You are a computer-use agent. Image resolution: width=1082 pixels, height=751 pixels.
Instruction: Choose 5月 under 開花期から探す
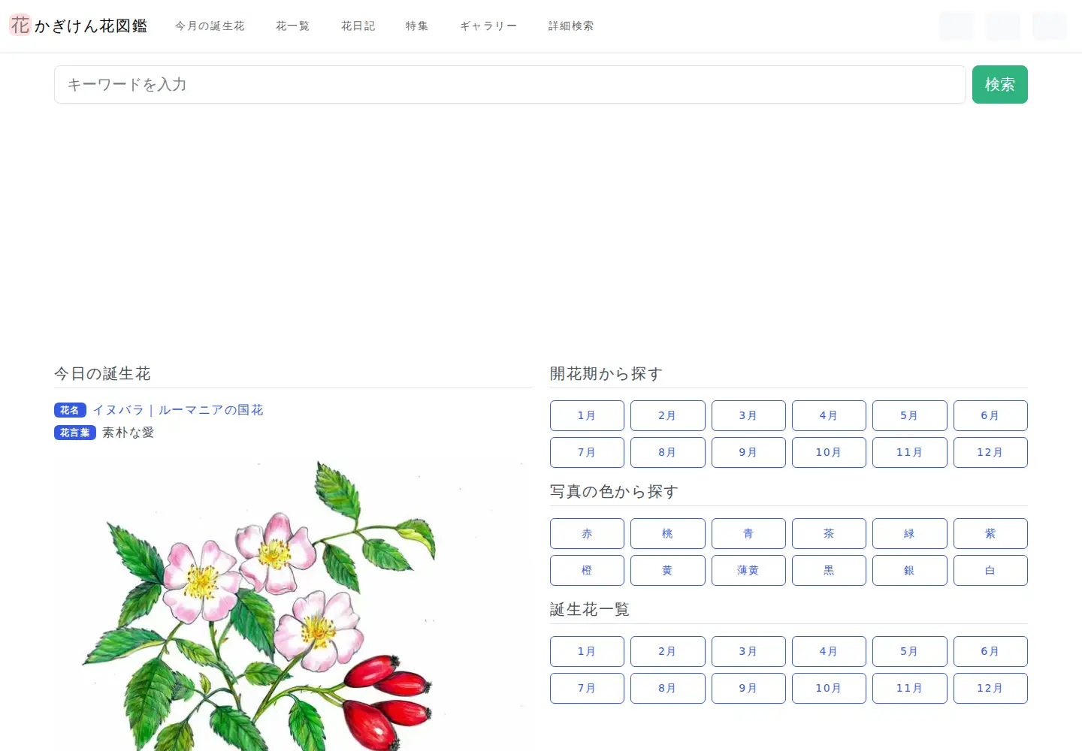coord(909,415)
